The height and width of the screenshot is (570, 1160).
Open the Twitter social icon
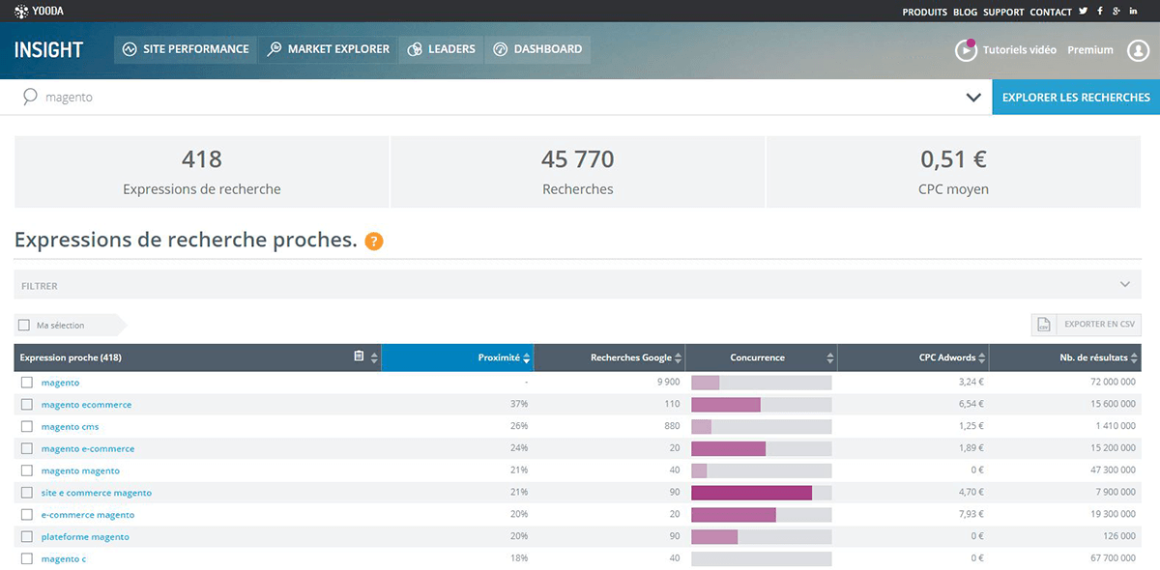pyautogui.click(x=1084, y=12)
